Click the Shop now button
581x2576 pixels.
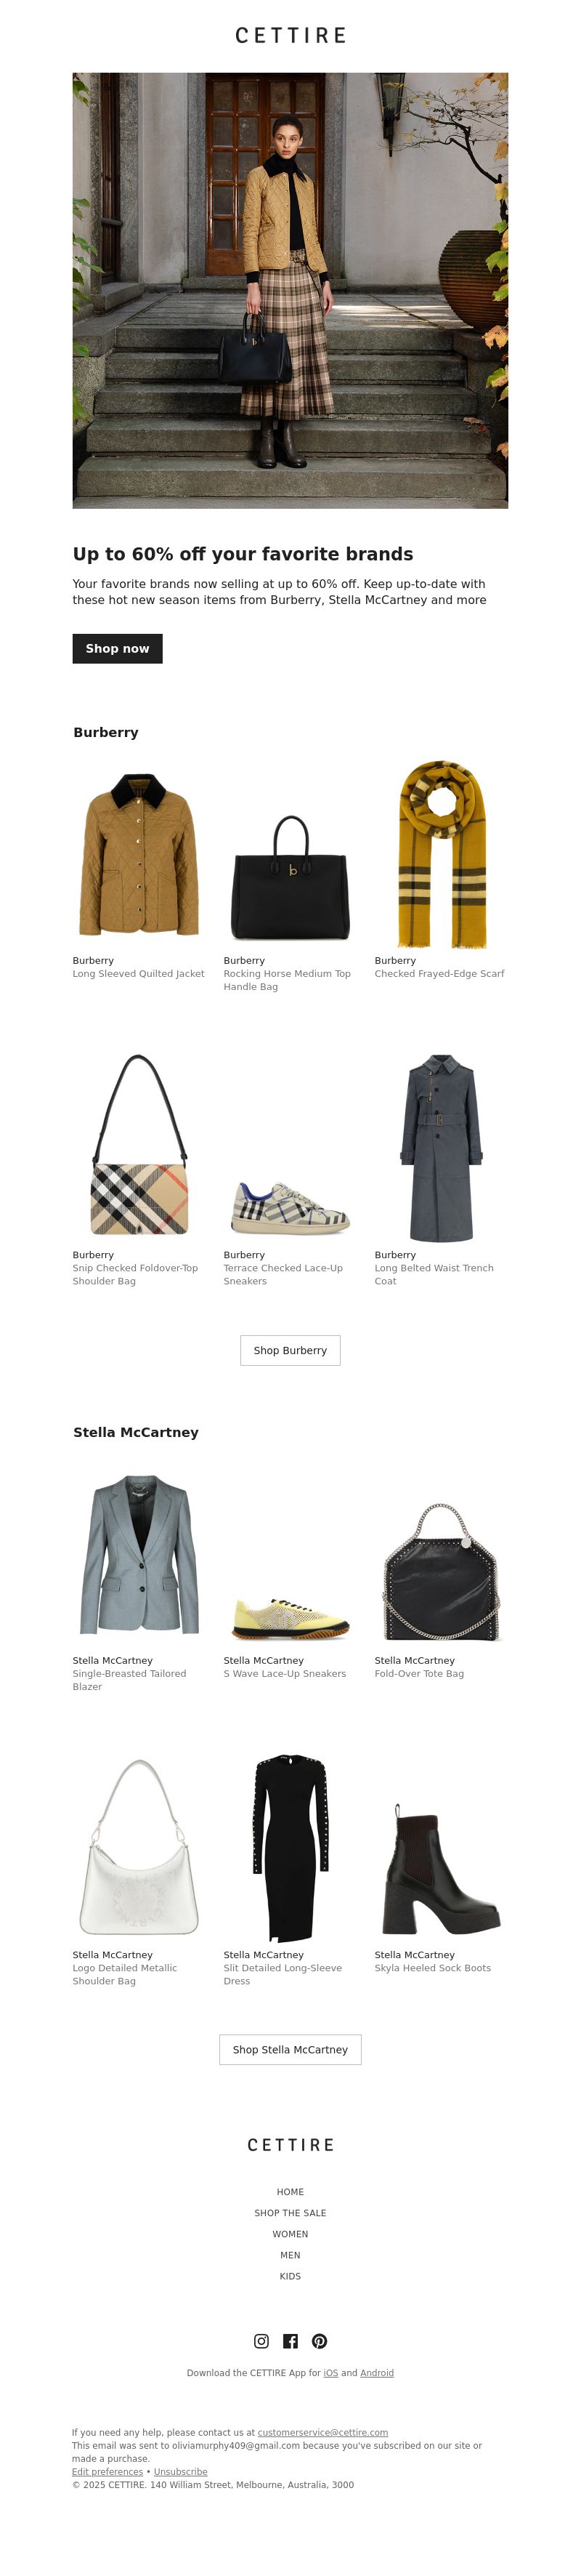(117, 649)
